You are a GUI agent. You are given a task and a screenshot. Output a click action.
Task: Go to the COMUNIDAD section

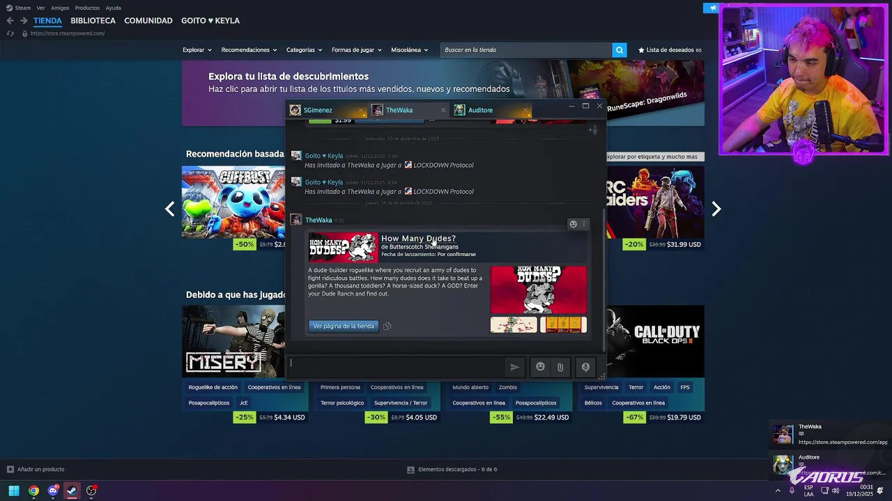(x=148, y=21)
